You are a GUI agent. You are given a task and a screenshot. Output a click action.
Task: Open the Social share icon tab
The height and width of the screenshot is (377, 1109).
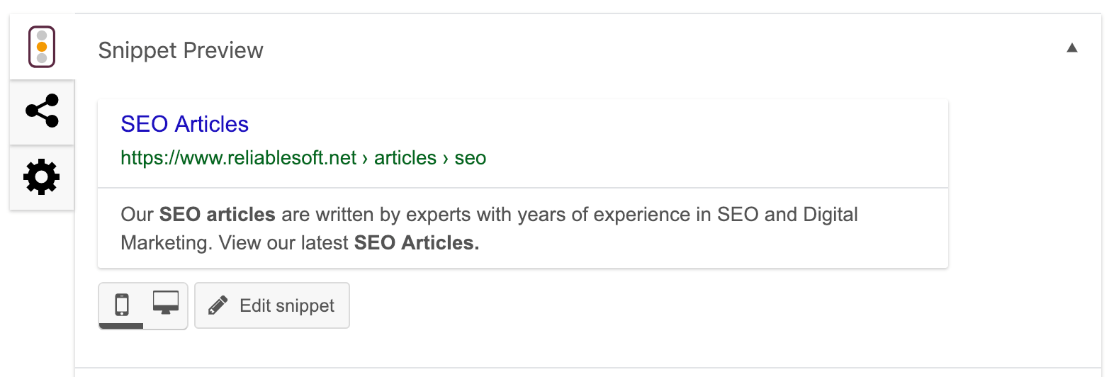(42, 111)
